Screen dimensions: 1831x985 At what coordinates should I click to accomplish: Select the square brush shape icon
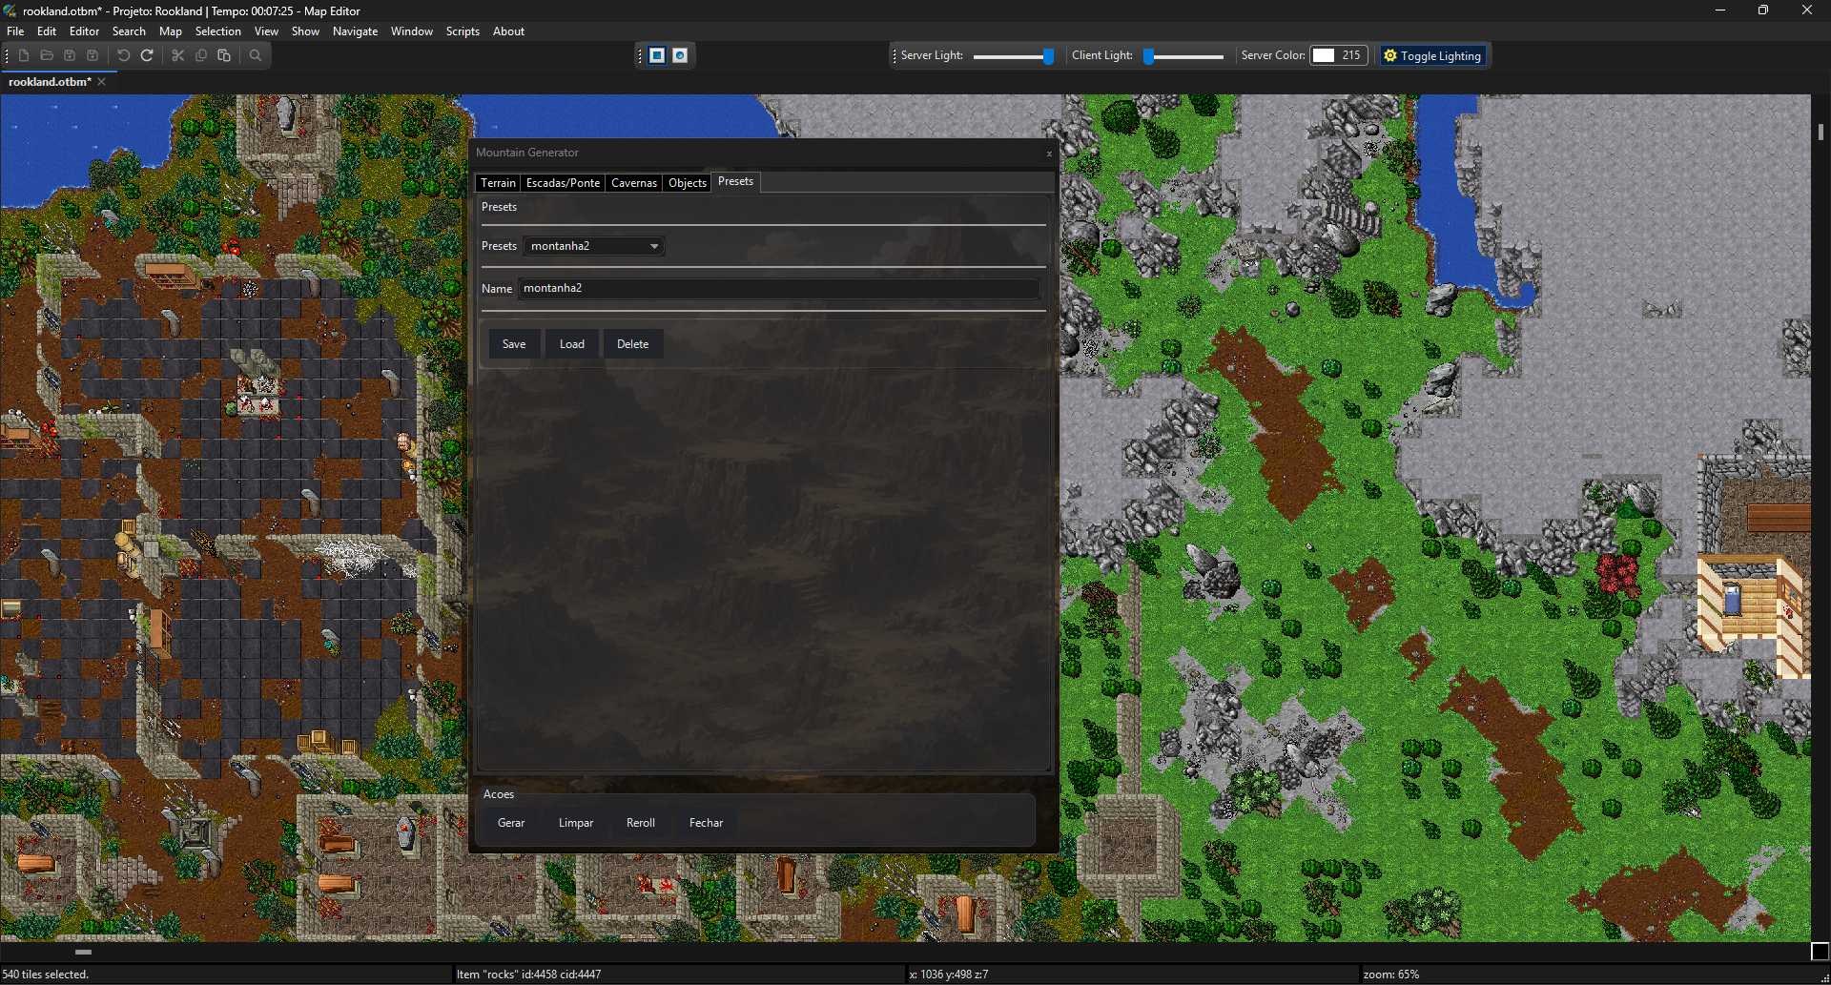click(x=657, y=55)
